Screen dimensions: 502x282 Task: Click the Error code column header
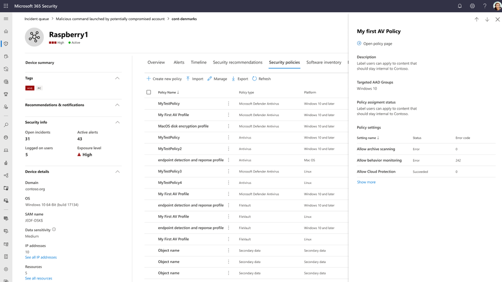point(463,138)
